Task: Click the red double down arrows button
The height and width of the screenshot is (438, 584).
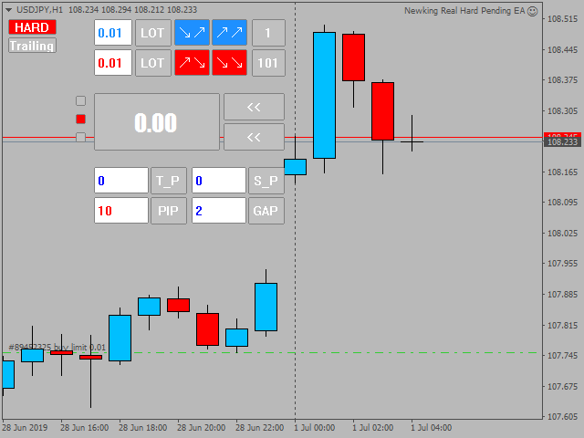Action: (x=229, y=63)
